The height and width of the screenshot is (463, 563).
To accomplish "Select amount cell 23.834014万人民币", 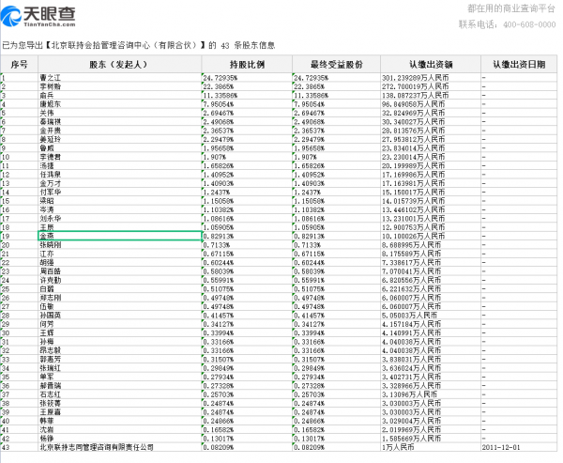I will [431, 148].
